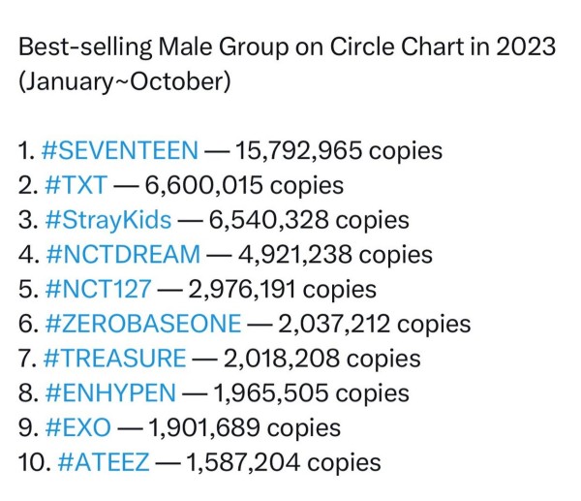
Task: Tap the #NCTDREAM hashtag link
Action: (124, 256)
